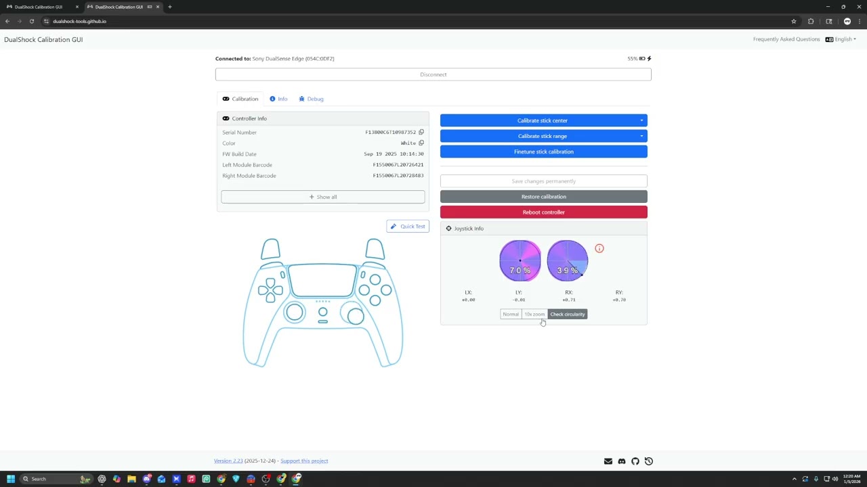The image size is (867, 487).
Task: Select the FW Build Date value
Action: click(x=394, y=154)
